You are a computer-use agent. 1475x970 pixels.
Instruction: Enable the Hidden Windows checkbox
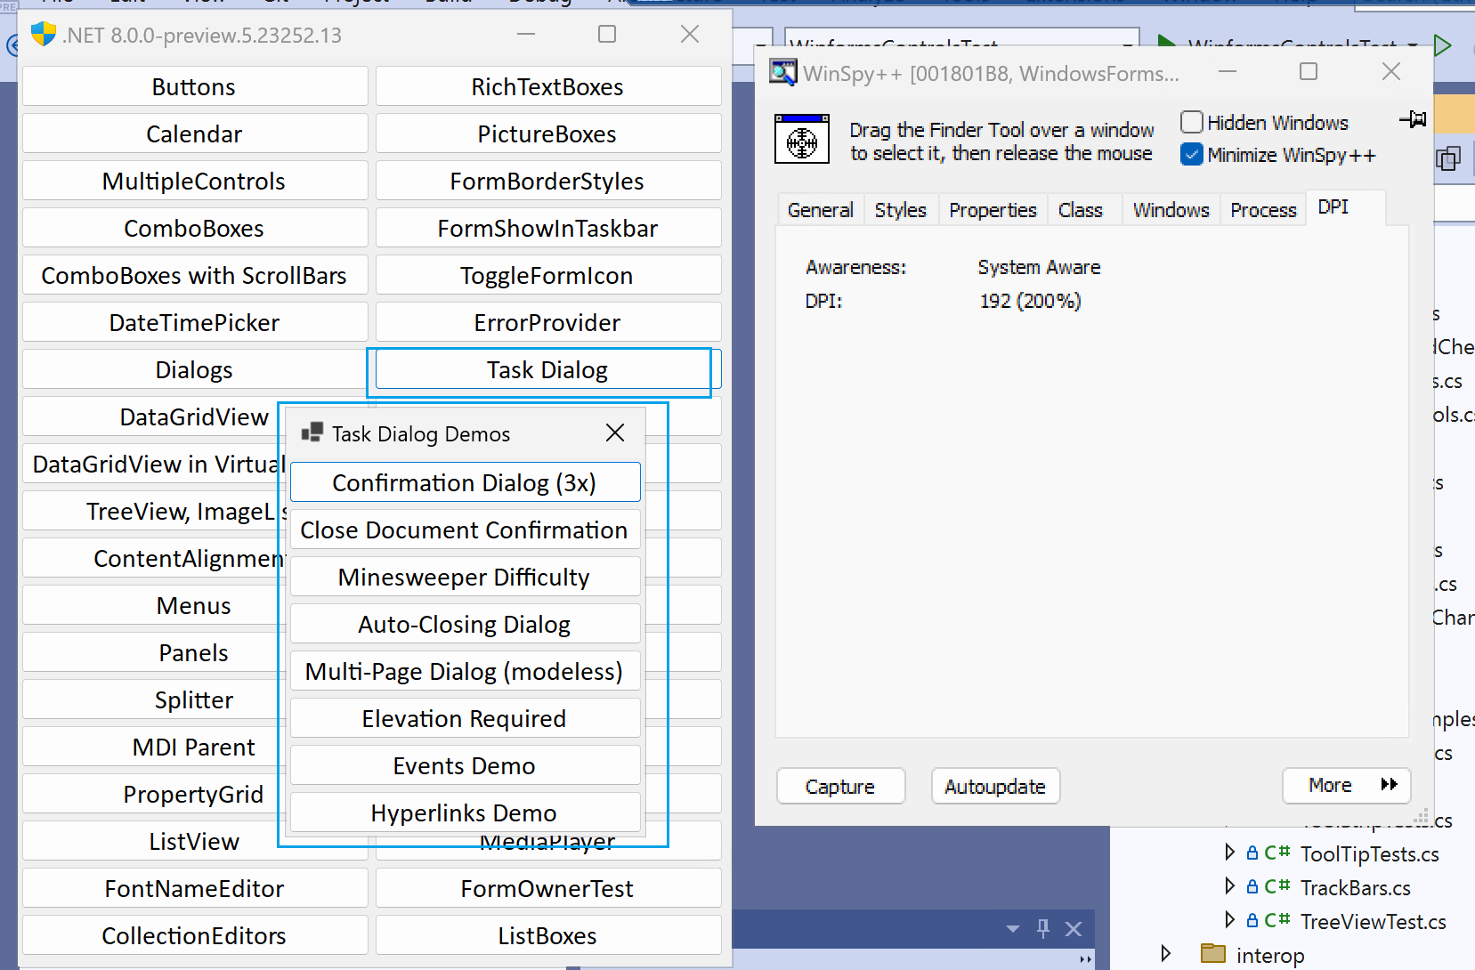[1190, 122]
